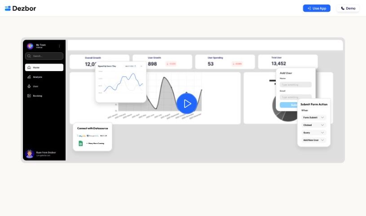Click the Dezbor logo icon
366x216 pixels.
tap(8, 8)
